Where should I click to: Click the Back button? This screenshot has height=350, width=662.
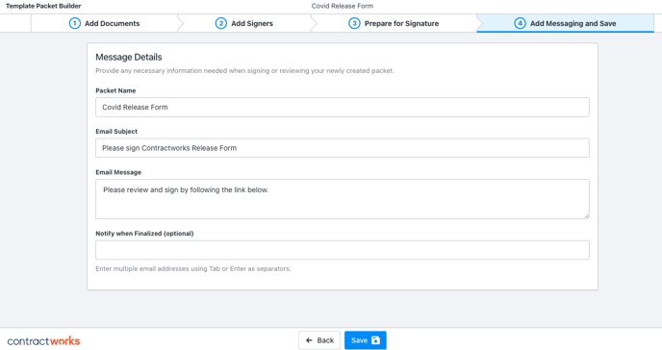coord(319,340)
